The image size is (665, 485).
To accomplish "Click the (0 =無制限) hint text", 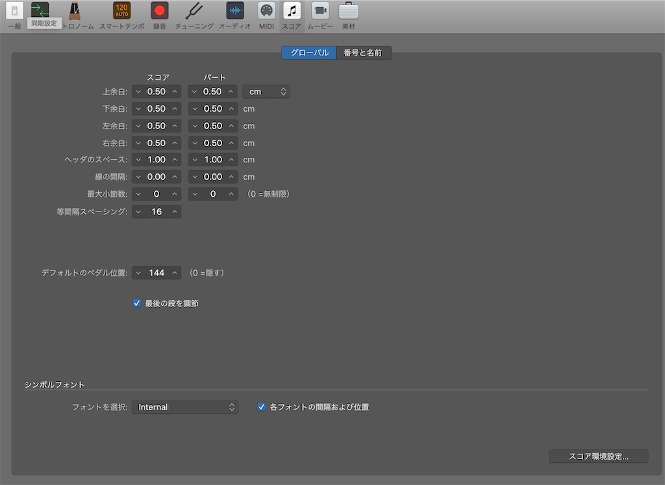I will [x=268, y=194].
